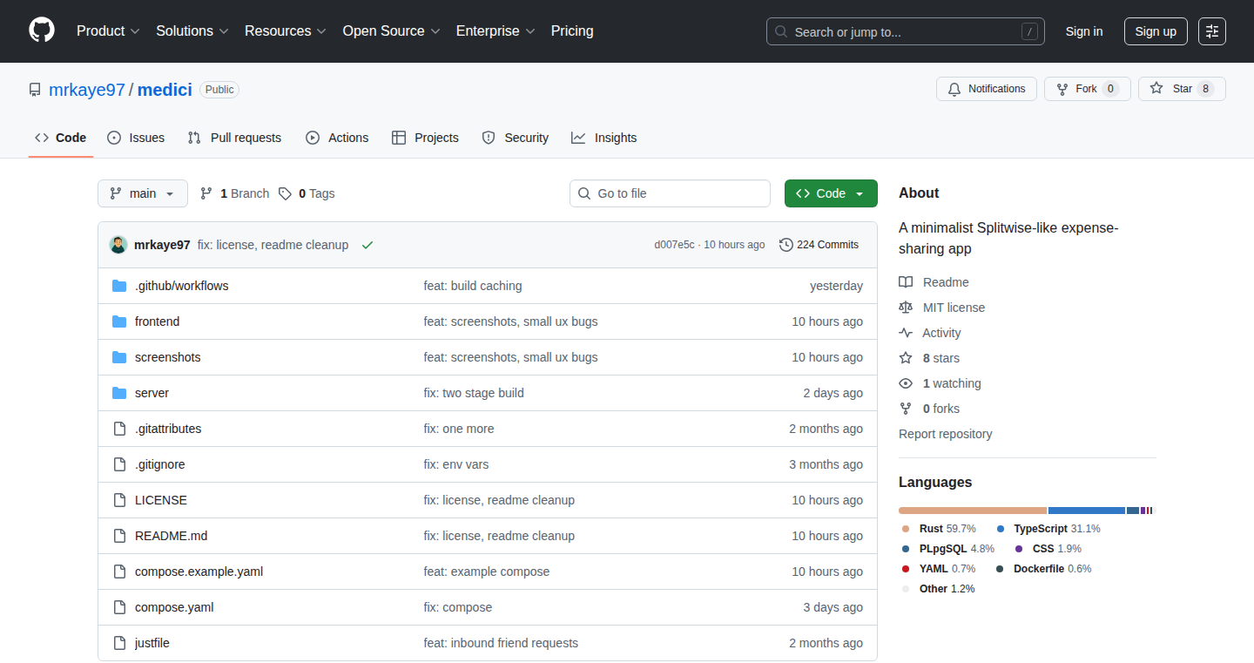Expand the green Code clone dropdown

[x=831, y=193]
